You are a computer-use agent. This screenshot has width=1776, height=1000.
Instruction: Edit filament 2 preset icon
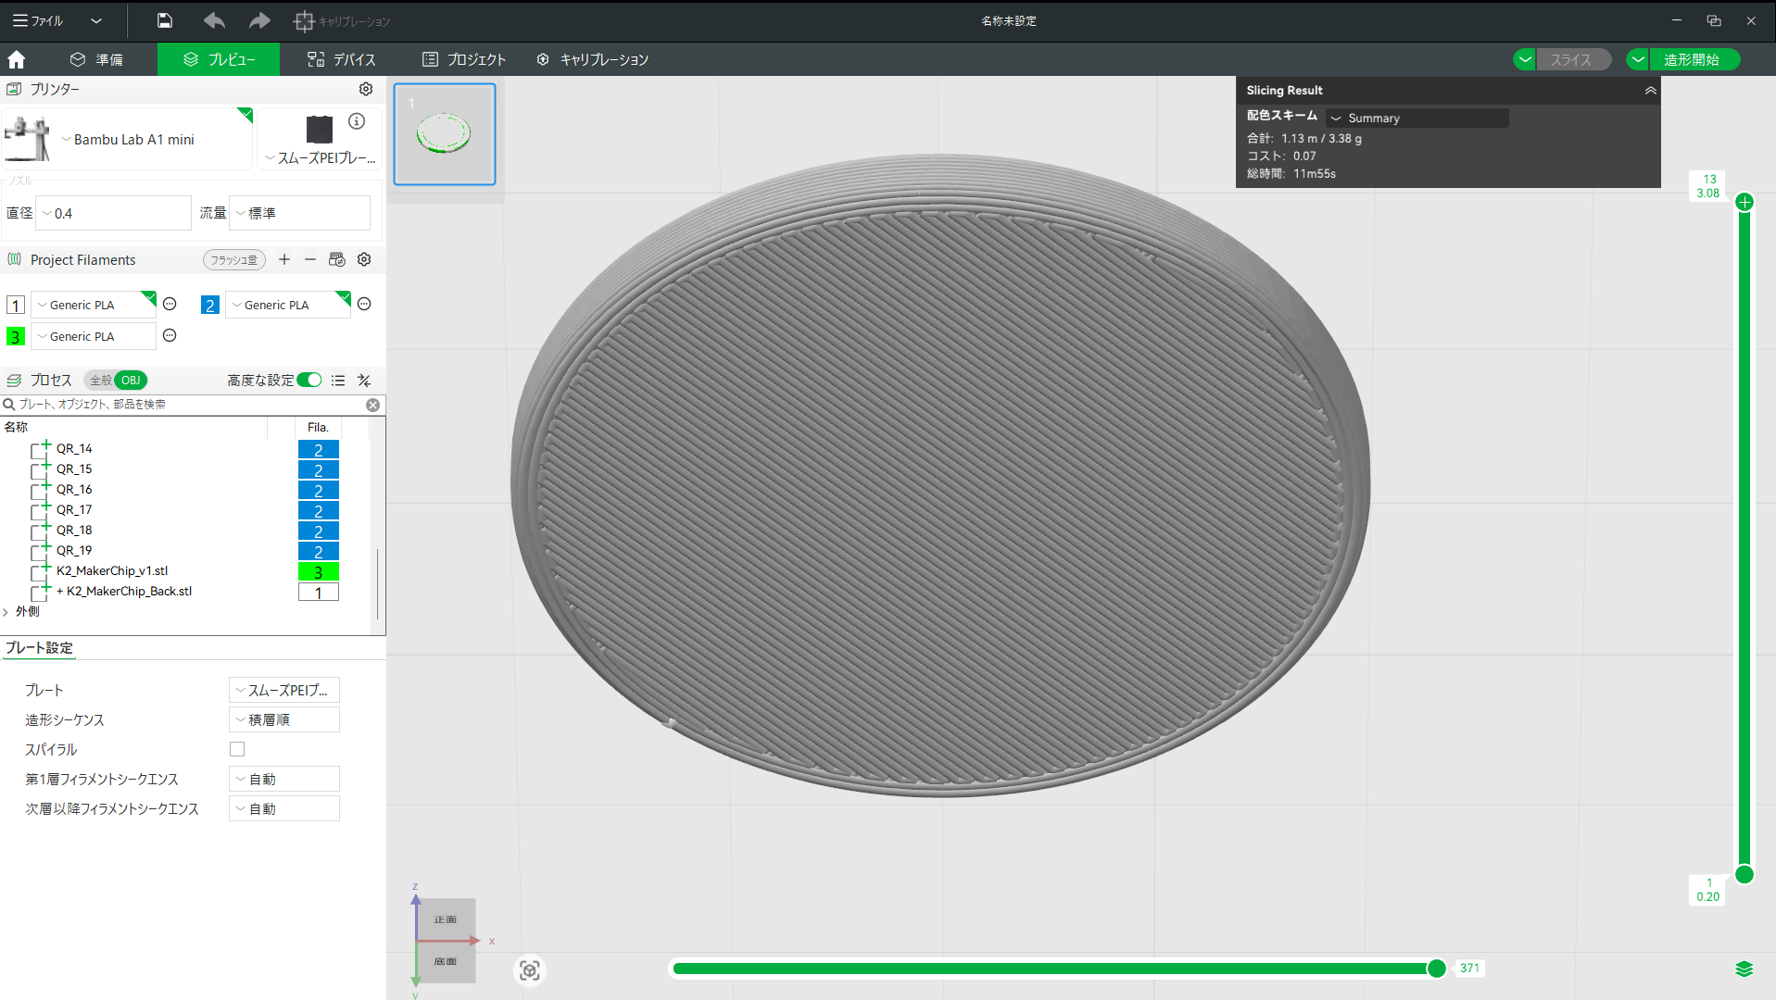click(x=364, y=304)
